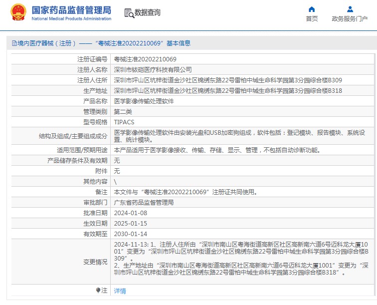Click the 政务服务门户 user icon

(350, 9)
